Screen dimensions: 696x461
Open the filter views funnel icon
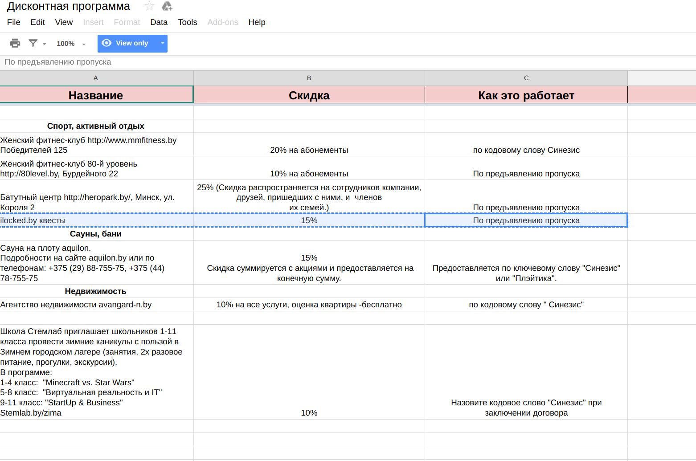tap(33, 43)
